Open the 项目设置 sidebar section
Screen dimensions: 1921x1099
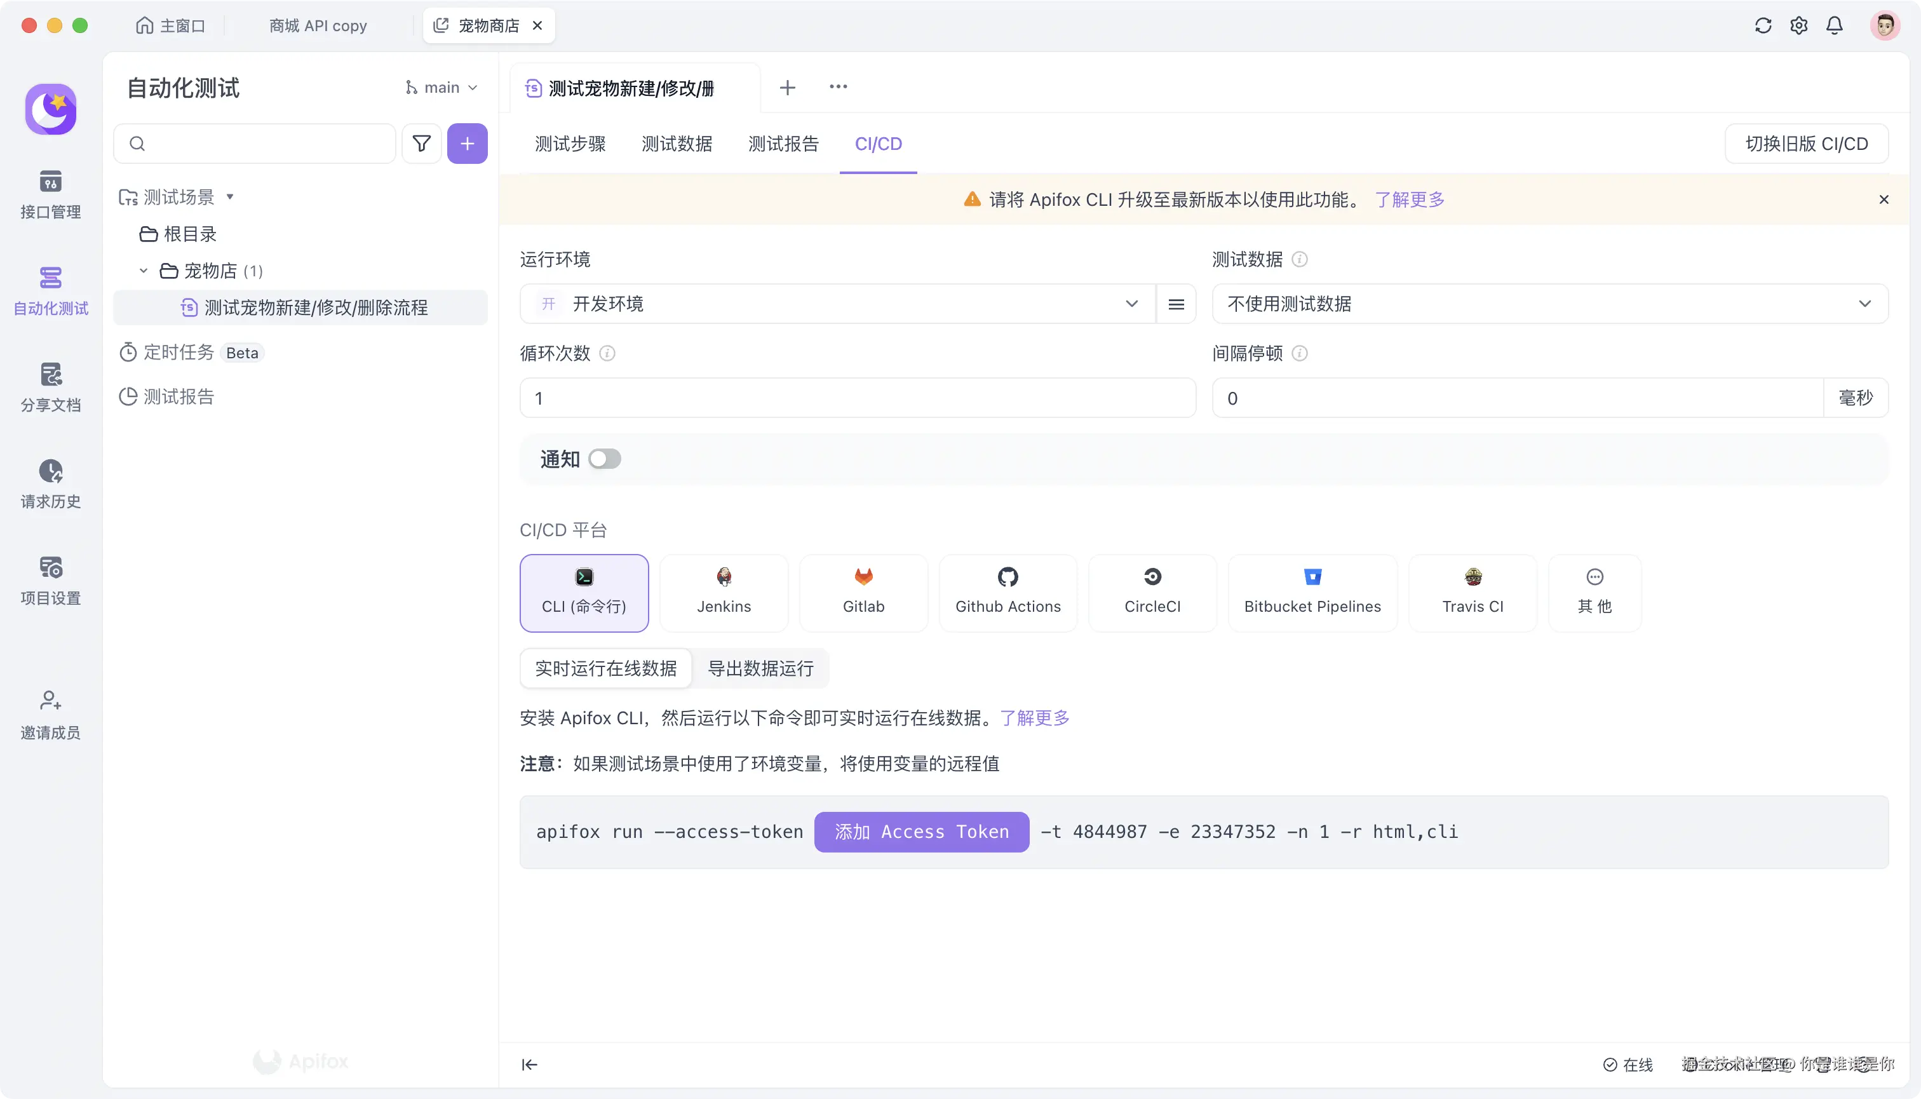pyautogui.click(x=50, y=580)
